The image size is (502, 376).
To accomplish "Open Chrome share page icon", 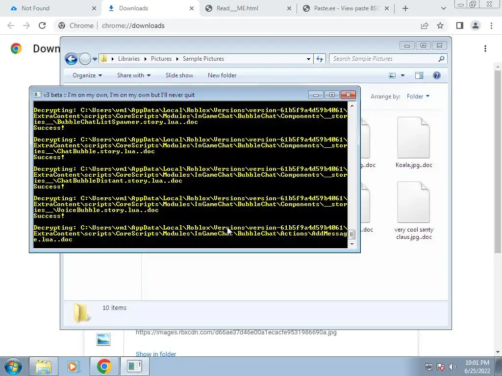I will 425,25.
